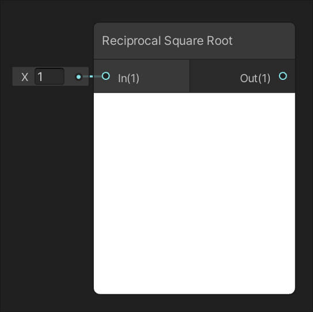Viewport: 313px width, 312px height.
Task: Click empty graph canvas above the node
Action: (194, 11)
